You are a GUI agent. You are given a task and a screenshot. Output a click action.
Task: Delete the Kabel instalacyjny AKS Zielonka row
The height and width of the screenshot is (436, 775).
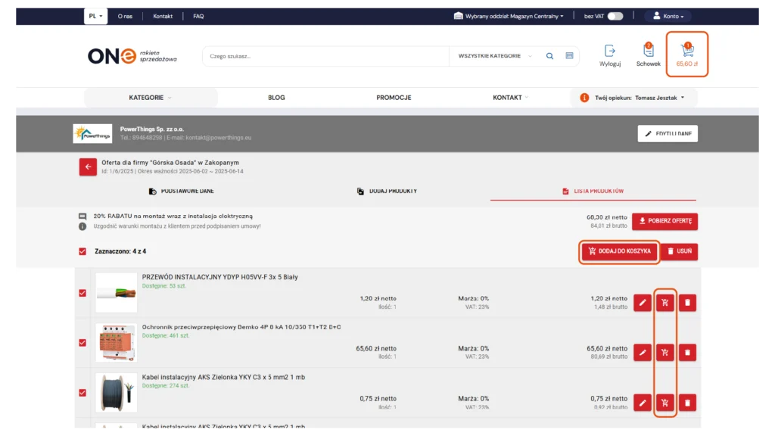click(687, 403)
